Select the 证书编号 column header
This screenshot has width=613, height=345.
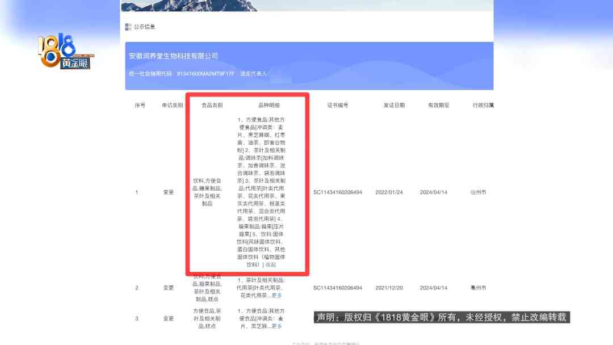[338, 106]
